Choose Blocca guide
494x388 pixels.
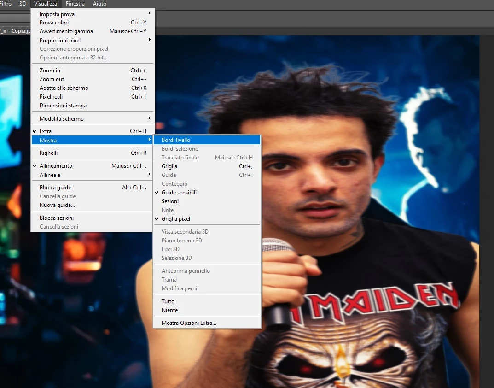(x=93, y=188)
